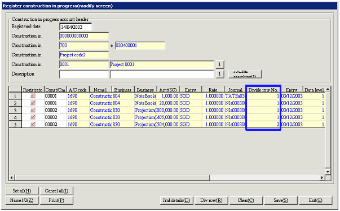Click the Divide row No. column header

coord(263,90)
